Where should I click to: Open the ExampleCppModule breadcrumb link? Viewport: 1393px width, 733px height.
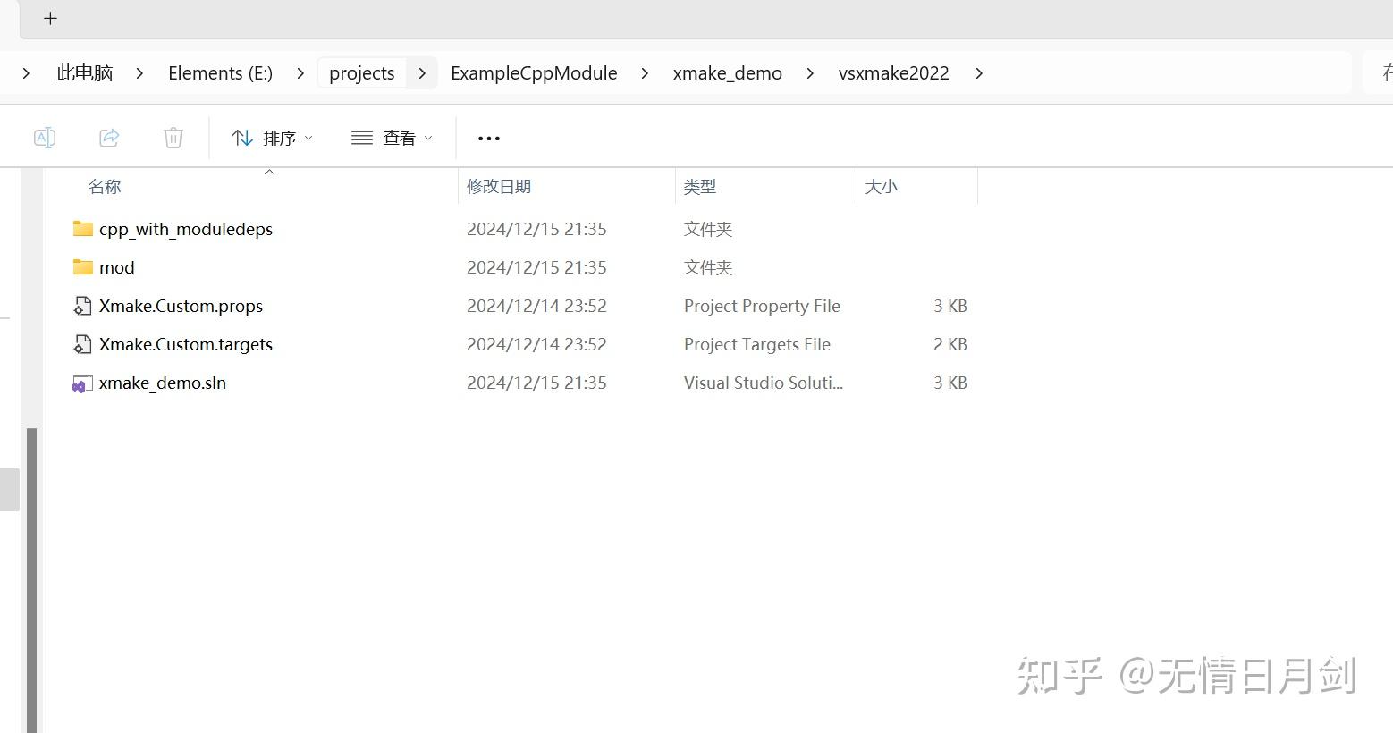coord(534,72)
